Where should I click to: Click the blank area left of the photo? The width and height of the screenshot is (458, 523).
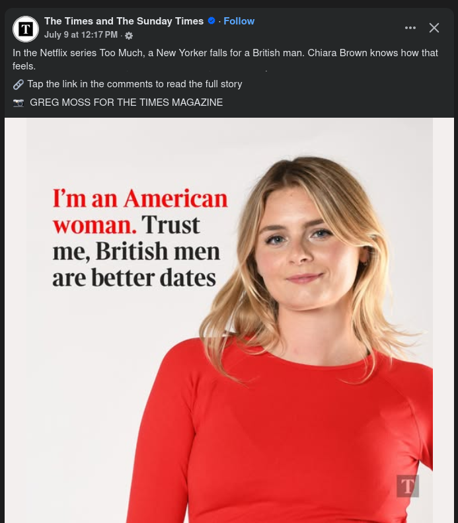[15, 320]
